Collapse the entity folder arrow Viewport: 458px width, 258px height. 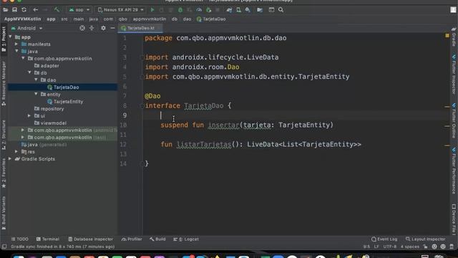(x=36, y=94)
